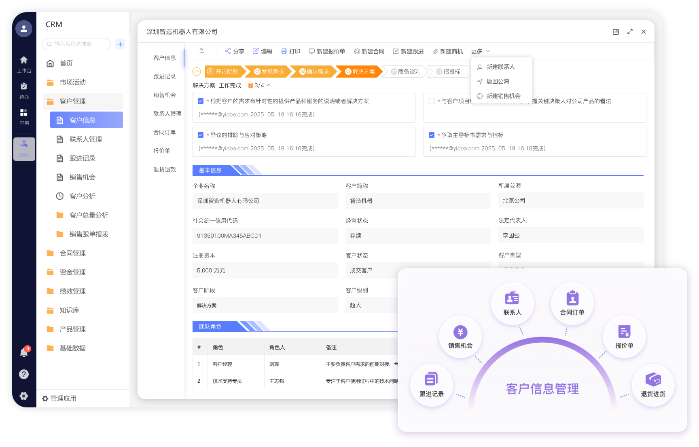Click the 联系人 circular icon in the graphic
The width and height of the screenshot is (699, 447).
[512, 303]
